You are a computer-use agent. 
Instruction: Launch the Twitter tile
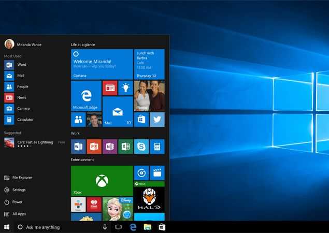pos(157,120)
